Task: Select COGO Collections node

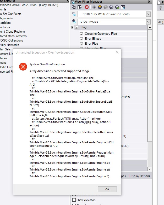Action: tap(11, 40)
